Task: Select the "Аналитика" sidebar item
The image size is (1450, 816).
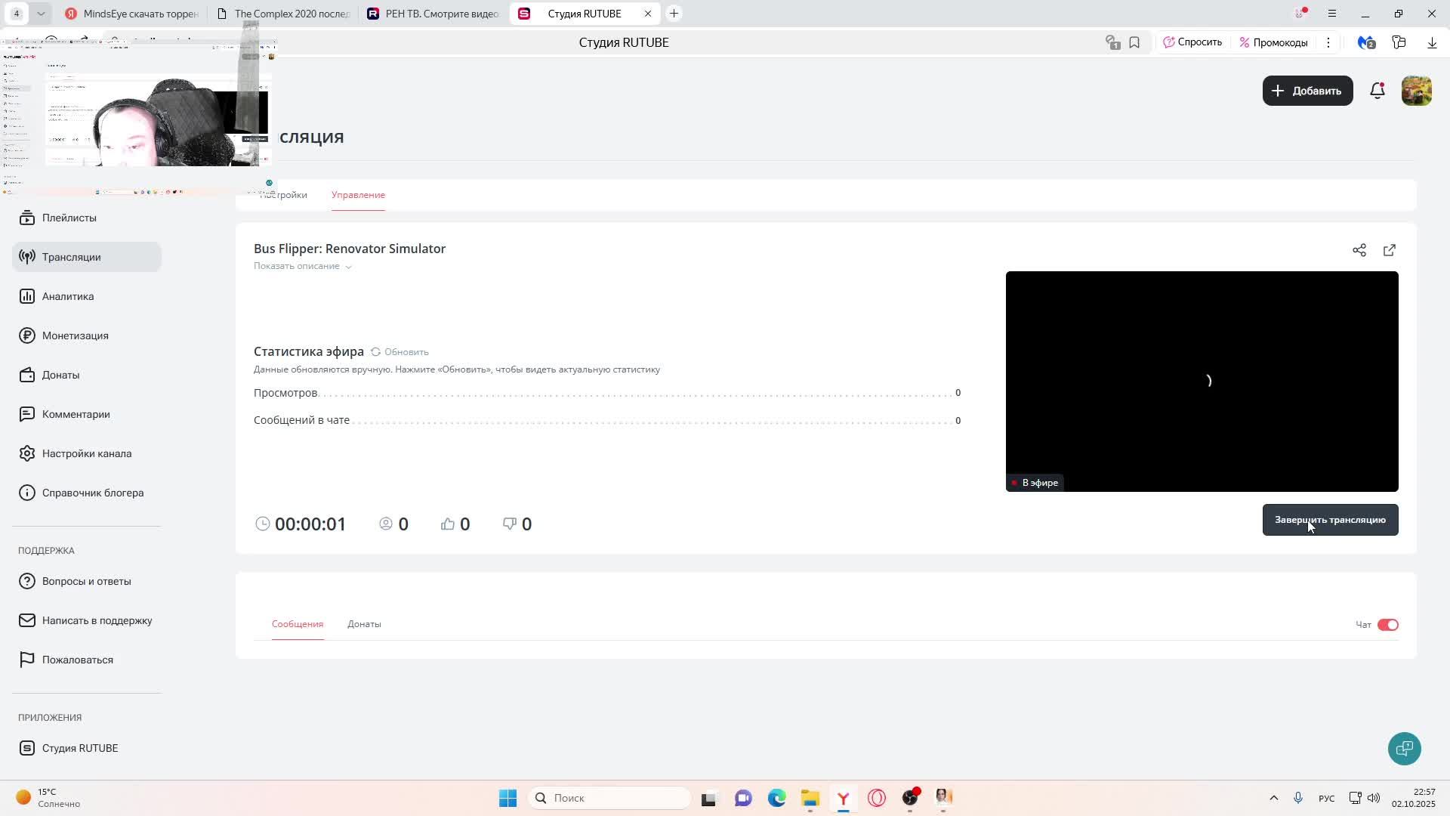Action: click(68, 296)
